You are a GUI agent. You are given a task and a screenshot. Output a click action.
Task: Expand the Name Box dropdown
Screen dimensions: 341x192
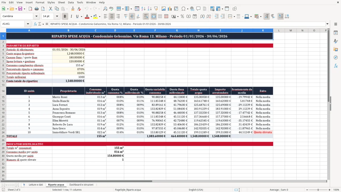pos(28,24)
